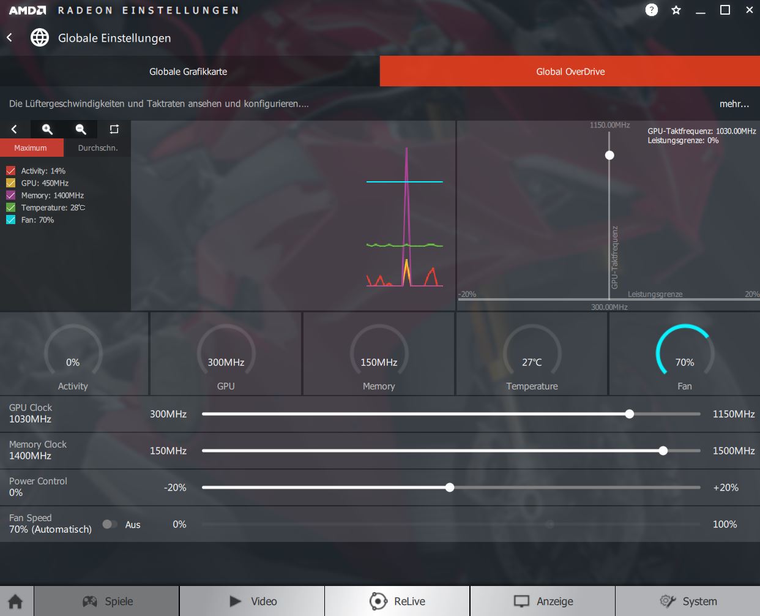Open the ReLive section
Viewport: 760px width, 616px height.
pyautogui.click(x=397, y=601)
